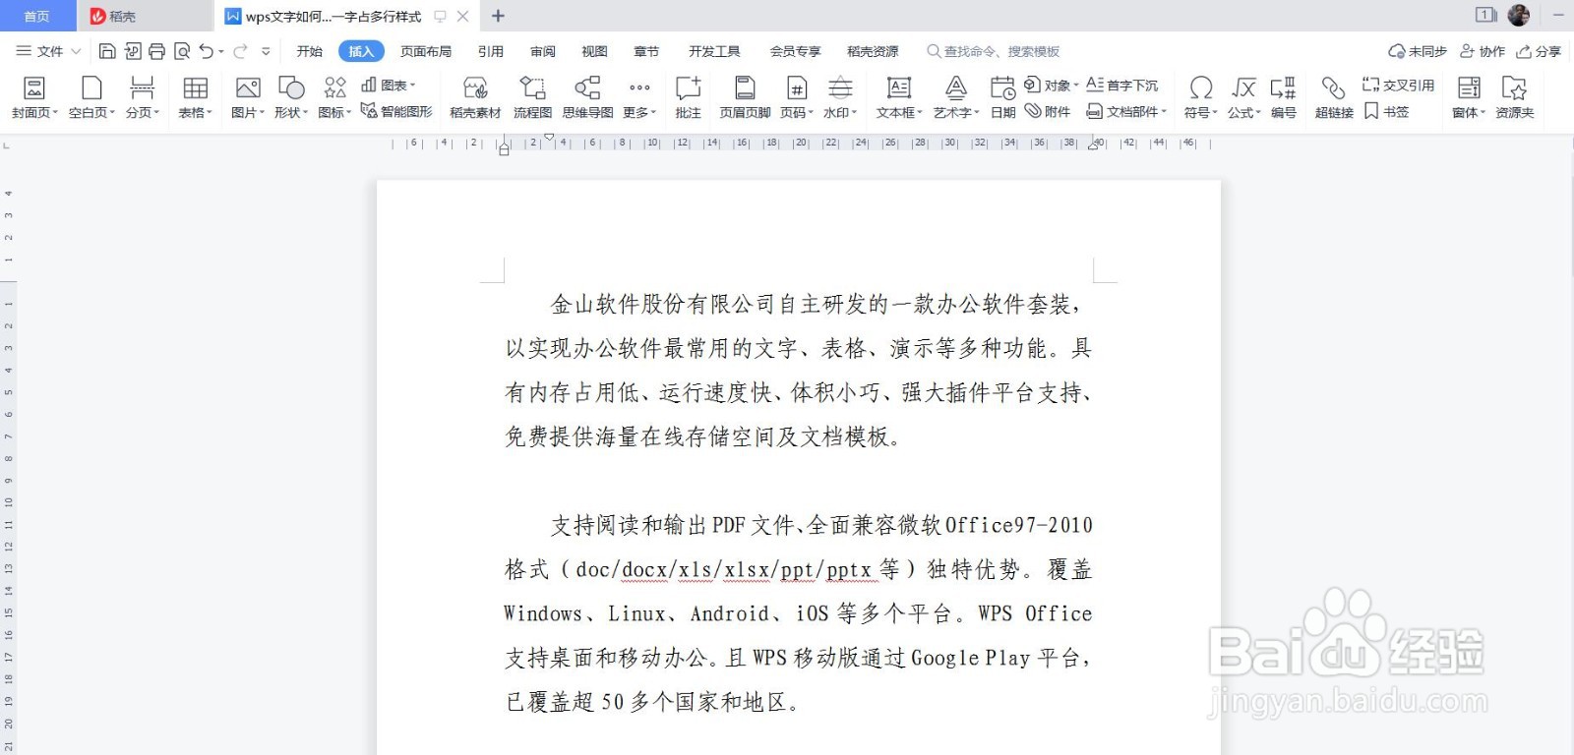Viewport: 1574px width, 755px height.
Task: Open header and footer (页眉页脚)
Action: pyautogui.click(x=745, y=98)
